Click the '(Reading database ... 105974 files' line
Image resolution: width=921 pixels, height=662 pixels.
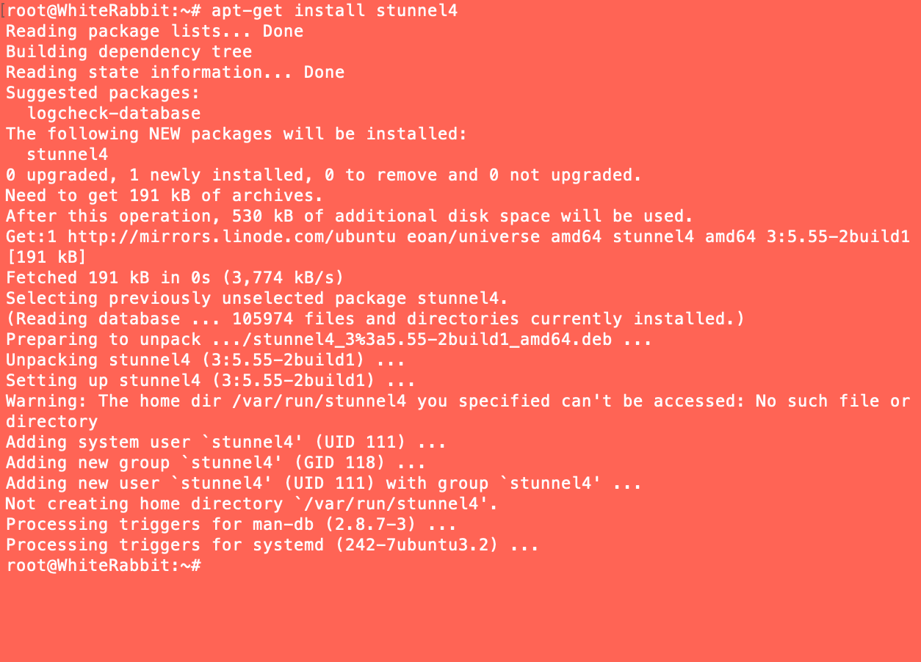(x=375, y=319)
